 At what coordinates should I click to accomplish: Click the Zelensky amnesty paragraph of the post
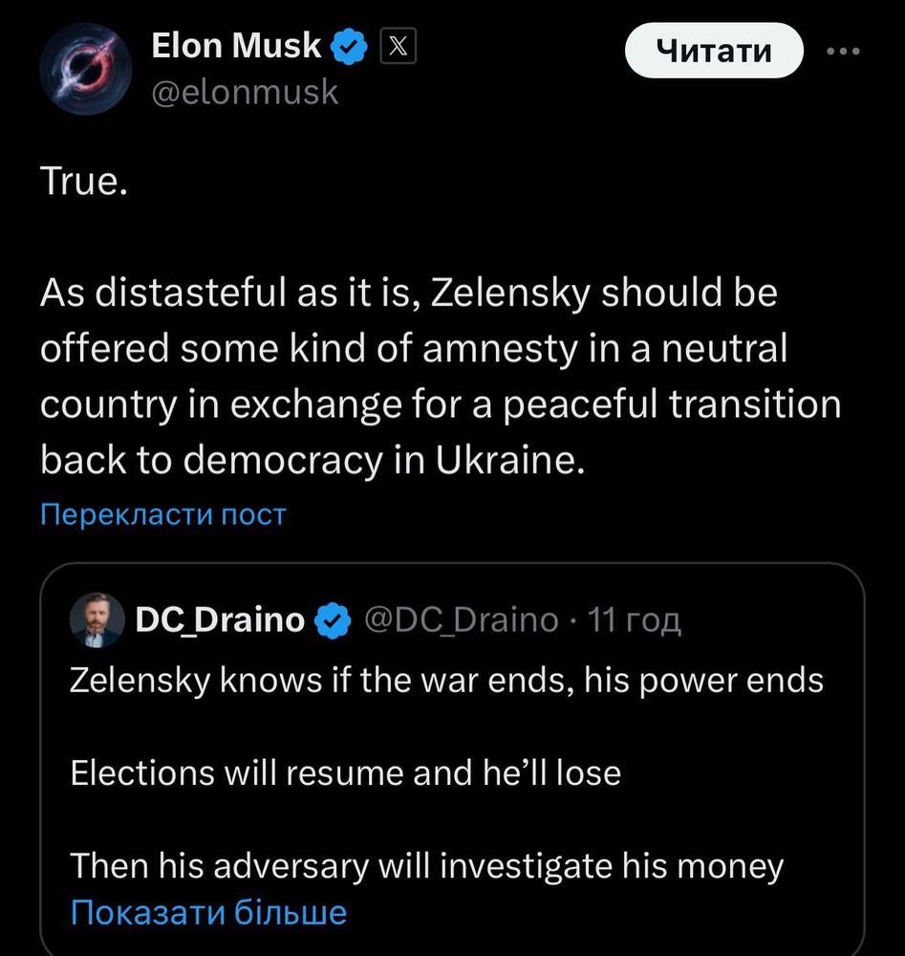441,376
